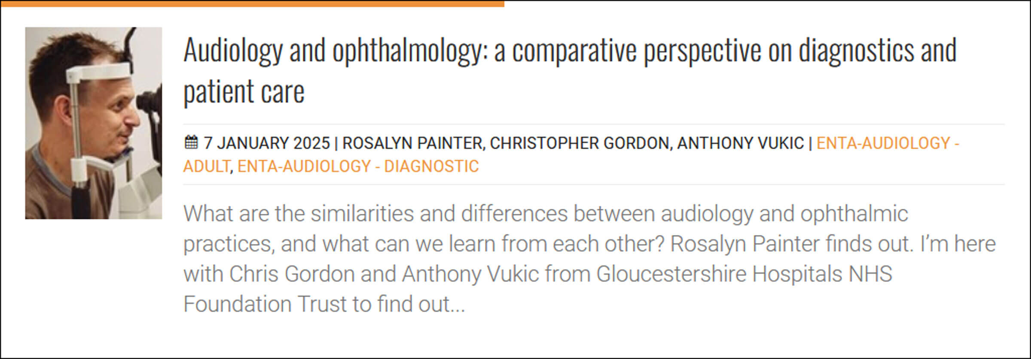The height and width of the screenshot is (359, 1031).
Task: Click 'patient care' in the article title
Action: pyautogui.click(x=244, y=92)
